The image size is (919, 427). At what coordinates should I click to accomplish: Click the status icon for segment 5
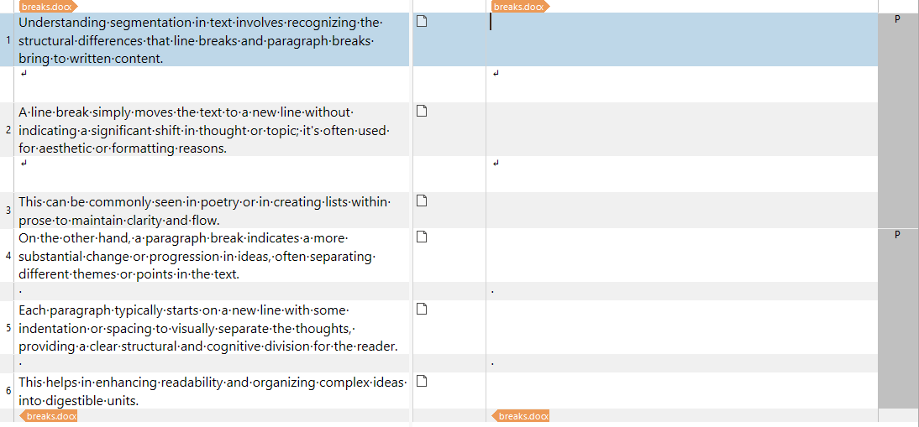coord(422,309)
